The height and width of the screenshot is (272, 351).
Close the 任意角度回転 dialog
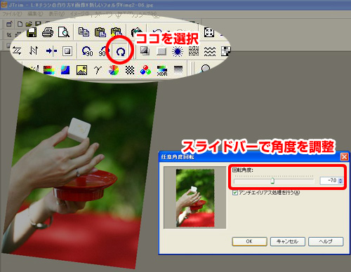pos(344,157)
